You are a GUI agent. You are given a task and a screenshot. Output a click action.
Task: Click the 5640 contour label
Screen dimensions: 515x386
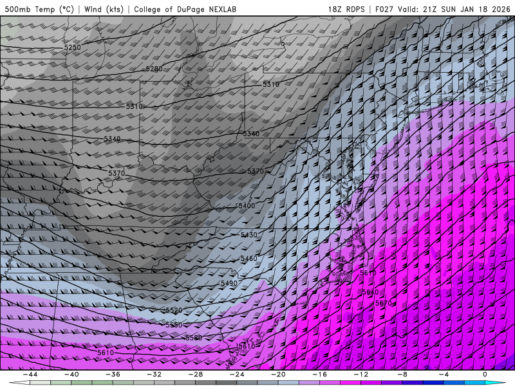click(x=370, y=292)
